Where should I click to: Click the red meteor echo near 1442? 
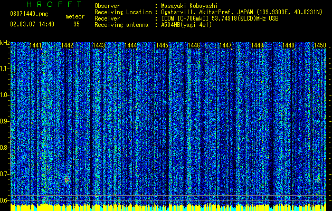coord(67,179)
